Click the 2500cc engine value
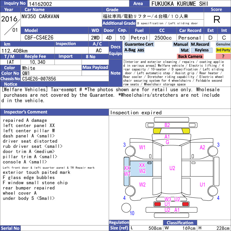Viewport: 231px width, 231px height. click(163, 38)
